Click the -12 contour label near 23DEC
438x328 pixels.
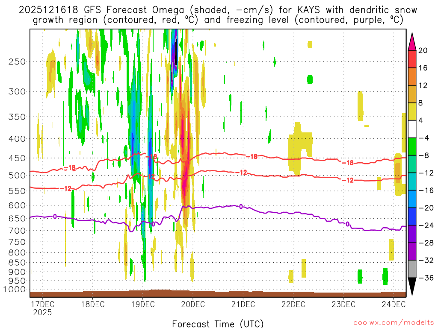pos(348,181)
